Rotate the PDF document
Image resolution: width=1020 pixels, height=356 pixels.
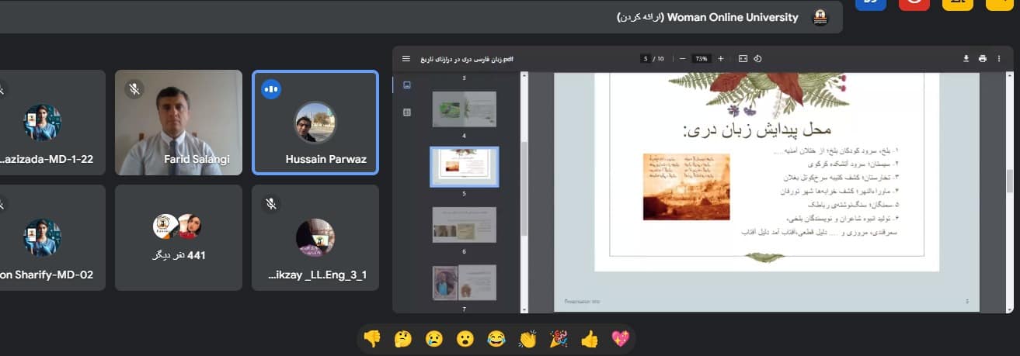click(x=758, y=59)
